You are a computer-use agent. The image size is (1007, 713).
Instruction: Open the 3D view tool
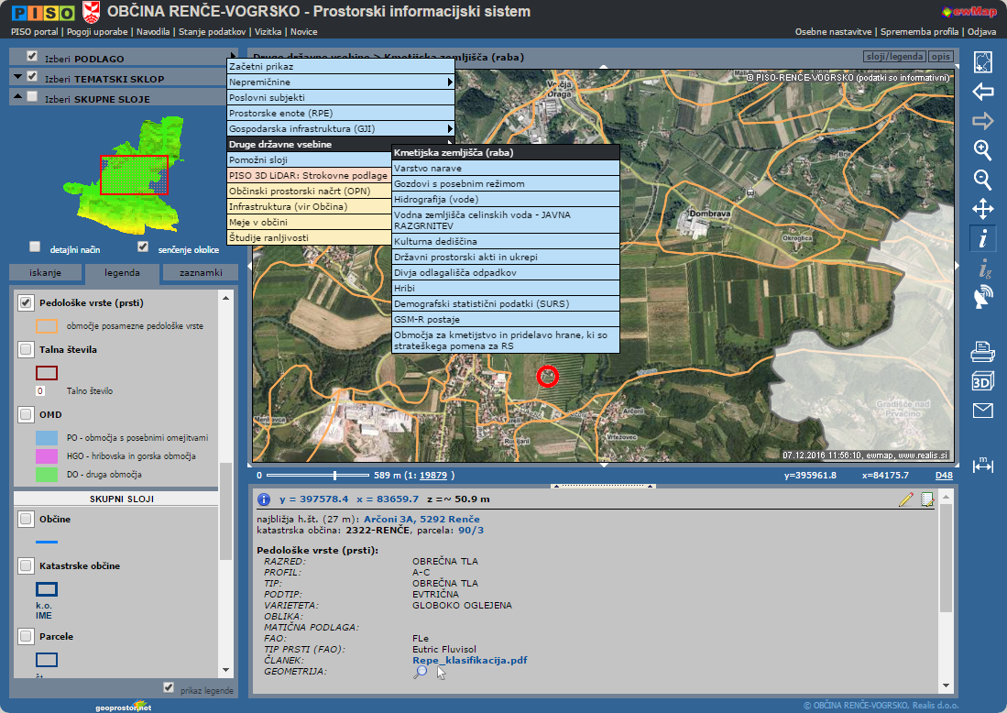(x=982, y=380)
